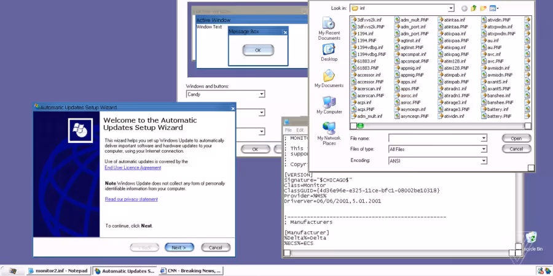
Task: Select the atividn.PNF file icon
Action: click(484, 20)
